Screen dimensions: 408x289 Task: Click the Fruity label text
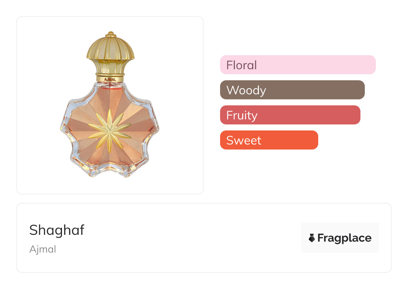(242, 115)
